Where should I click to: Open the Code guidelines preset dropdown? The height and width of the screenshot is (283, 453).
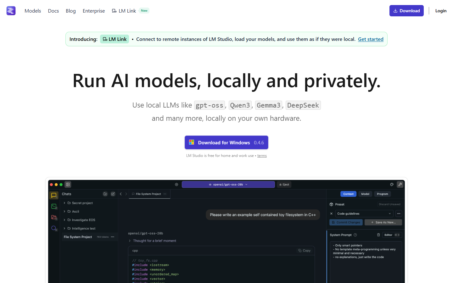(364, 214)
